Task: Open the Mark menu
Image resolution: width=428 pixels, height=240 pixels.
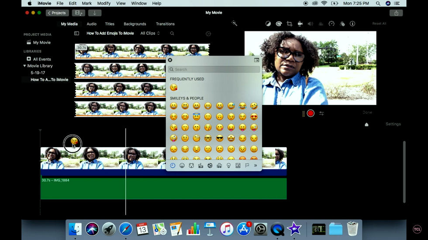Action: point(86,3)
